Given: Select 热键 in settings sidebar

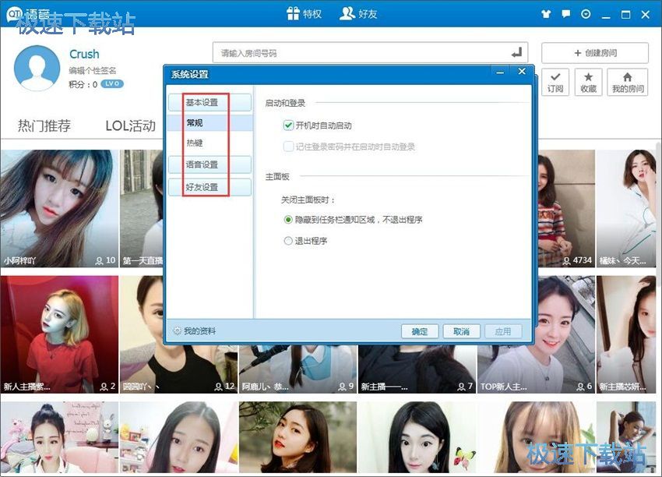Looking at the screenshot, I should pos(210,143).
